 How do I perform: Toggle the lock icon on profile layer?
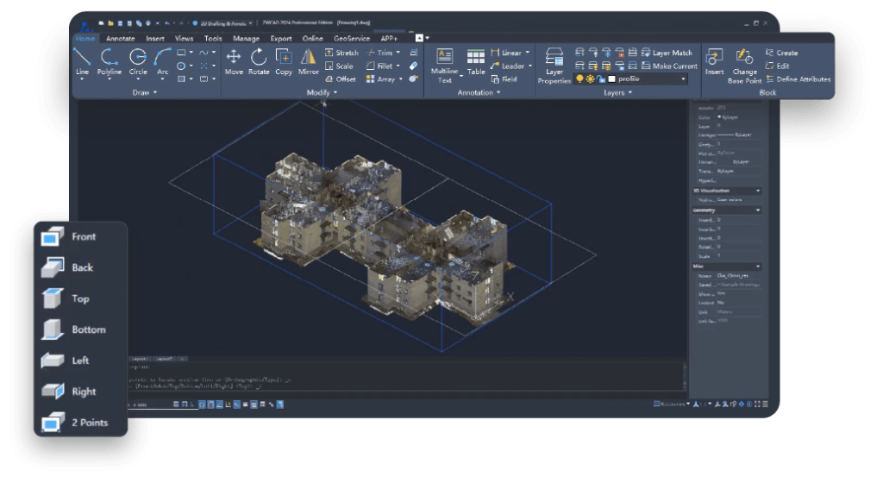click(600, 79)
